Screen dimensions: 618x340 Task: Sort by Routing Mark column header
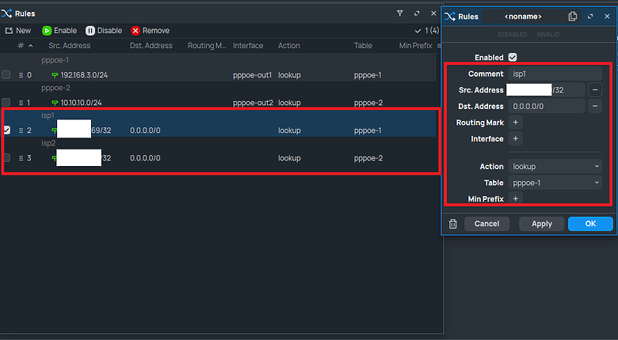click(x=207, y=46)
